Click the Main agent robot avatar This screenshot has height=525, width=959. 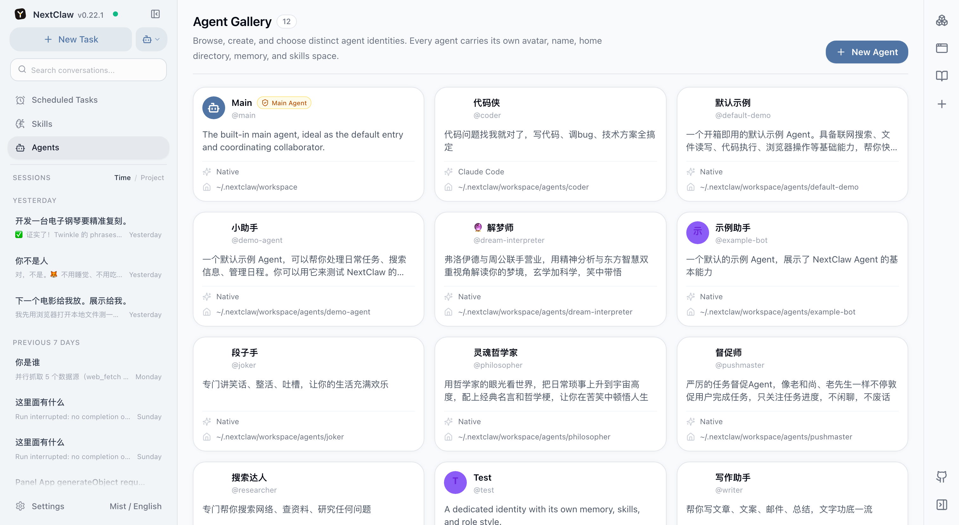coord(213,108)
